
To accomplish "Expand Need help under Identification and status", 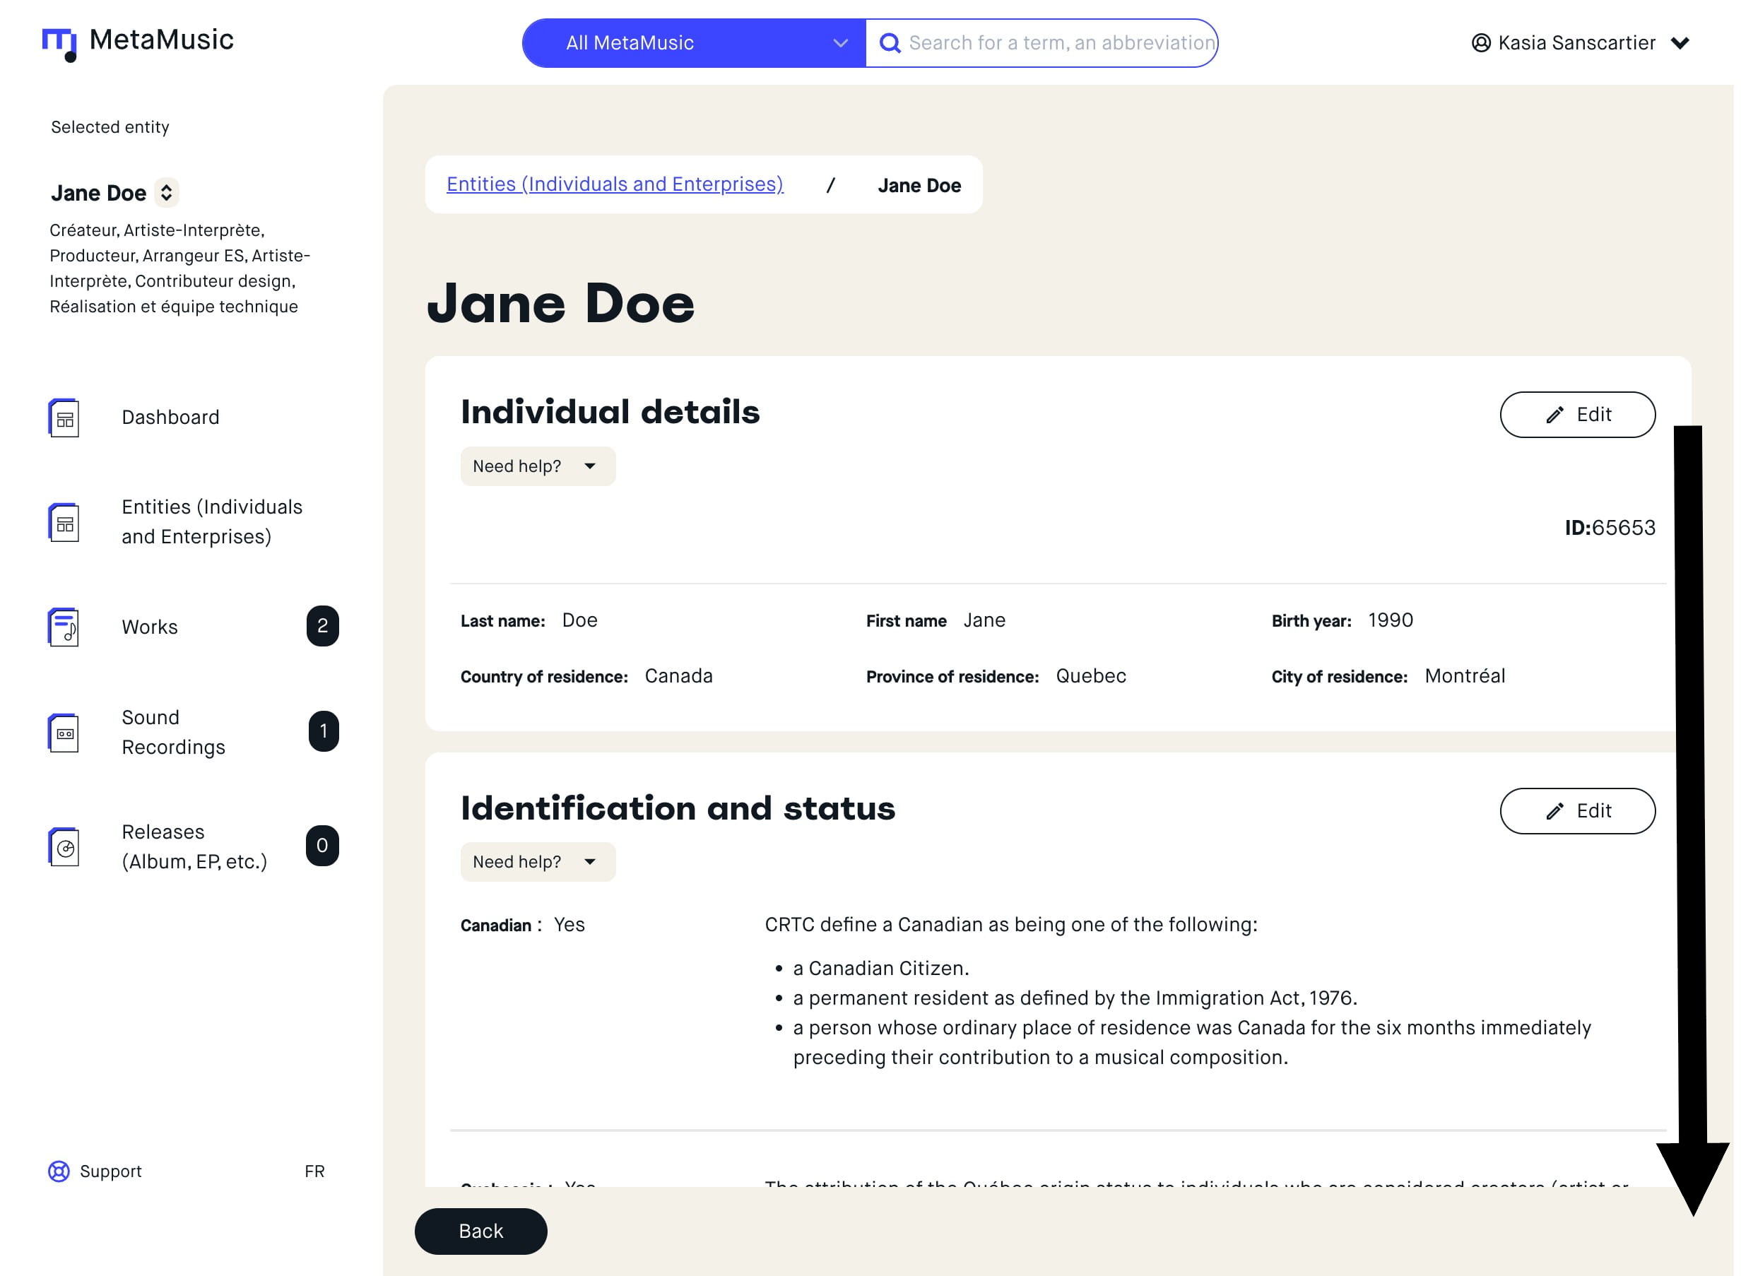I will pos(538,862).
